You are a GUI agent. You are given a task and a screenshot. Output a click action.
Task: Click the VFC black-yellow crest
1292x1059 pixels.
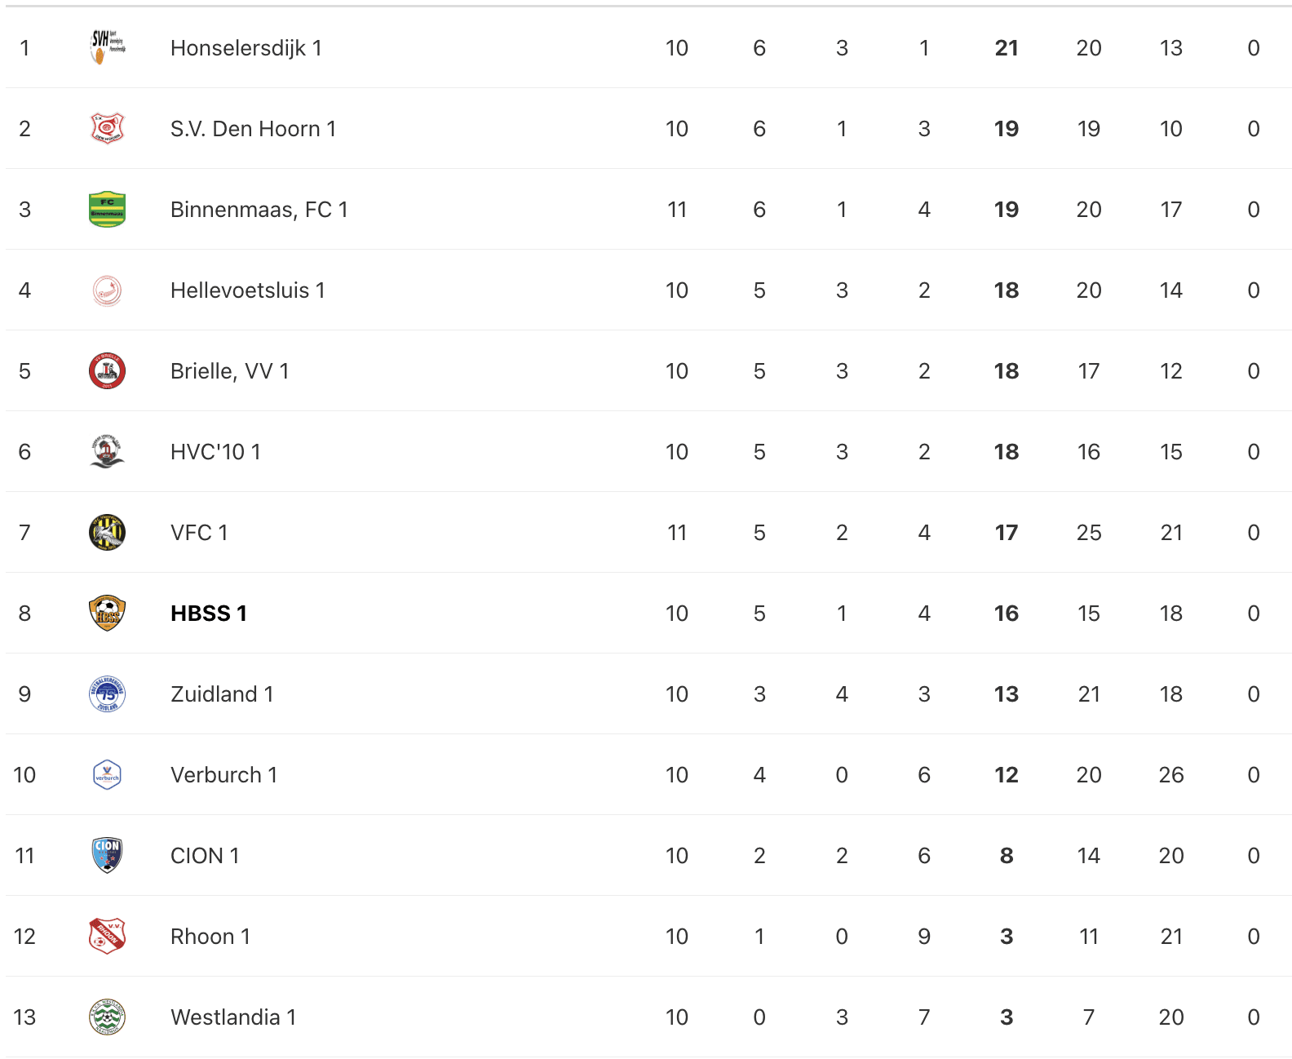click(x=107, y=532)
